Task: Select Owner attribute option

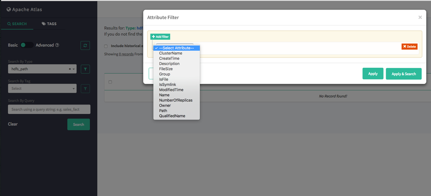Action: [x=176, y=106]
